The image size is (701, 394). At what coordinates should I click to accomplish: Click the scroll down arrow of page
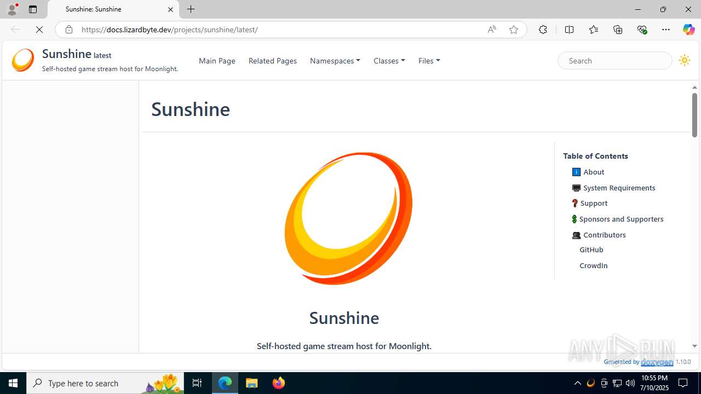694,346
